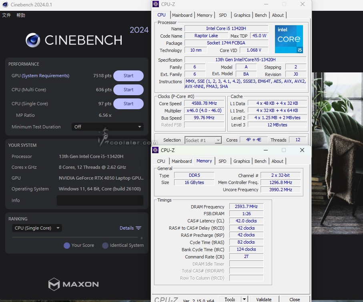Click the Maxon logo at the bottom of Cinebench

point(73,284)
